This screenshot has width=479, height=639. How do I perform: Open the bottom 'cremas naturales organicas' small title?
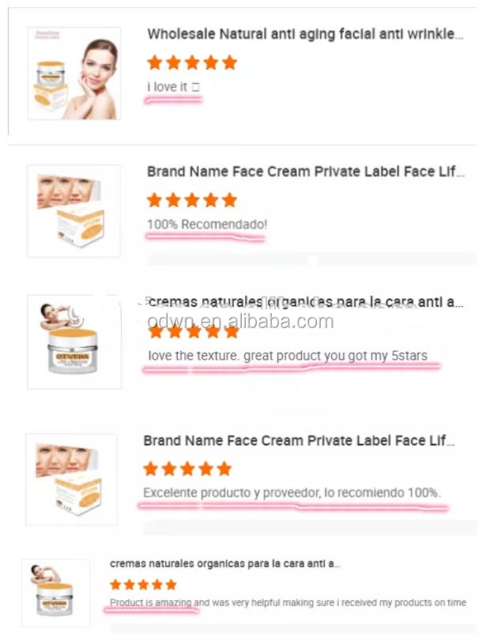225,564
